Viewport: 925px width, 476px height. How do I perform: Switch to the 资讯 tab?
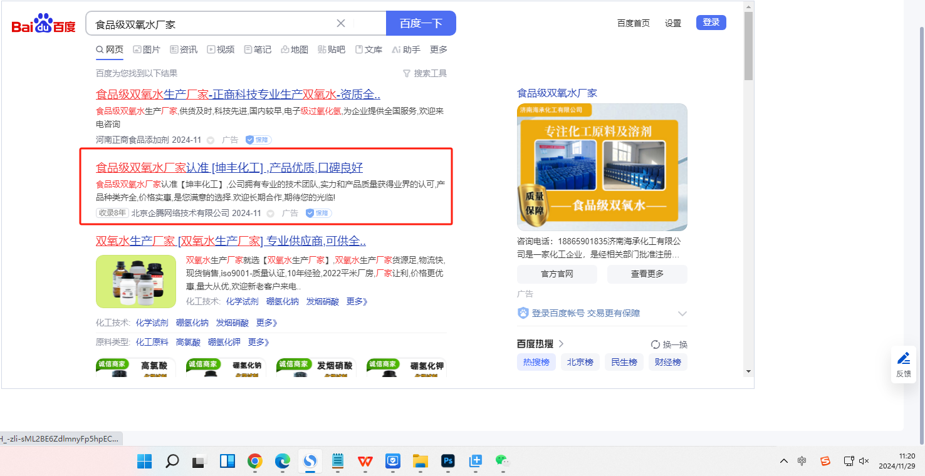pyautogui.click(x=184, y=49)
